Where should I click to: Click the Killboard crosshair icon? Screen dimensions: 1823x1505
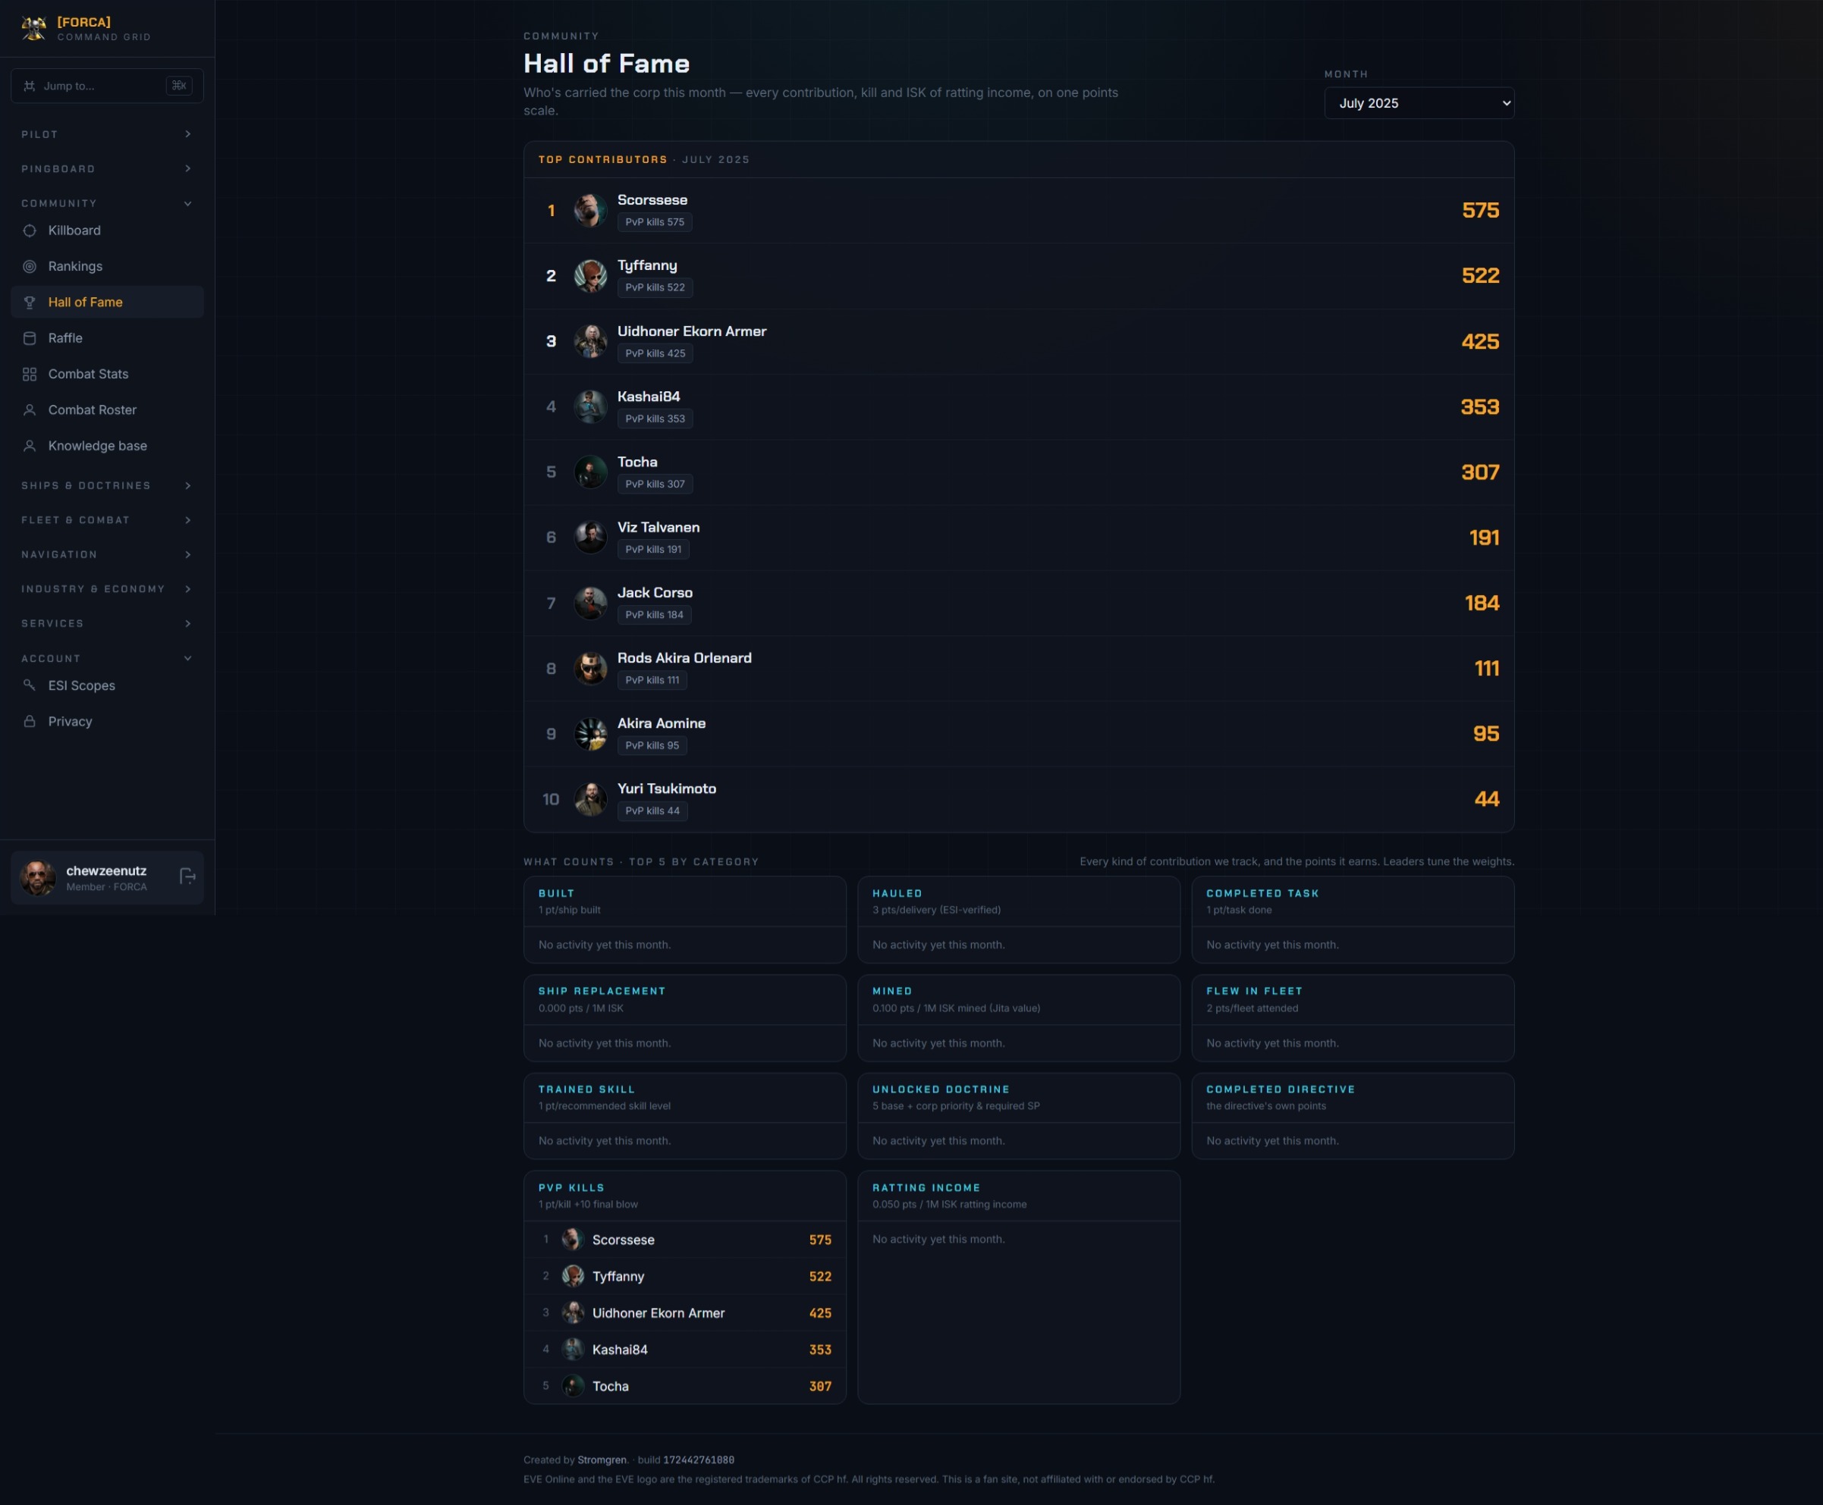(x=30, y=230)
